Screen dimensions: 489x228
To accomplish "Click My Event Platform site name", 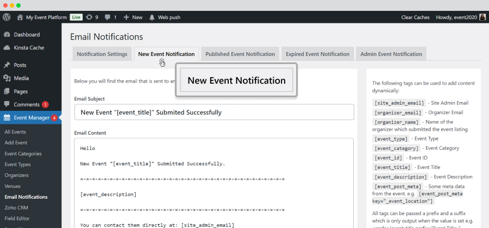I will [47, 17].
